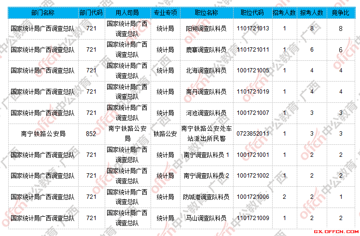Click the 南宁调查队科员 2 cell
Viewport: 360px width, 236px height.
point(206,176)
